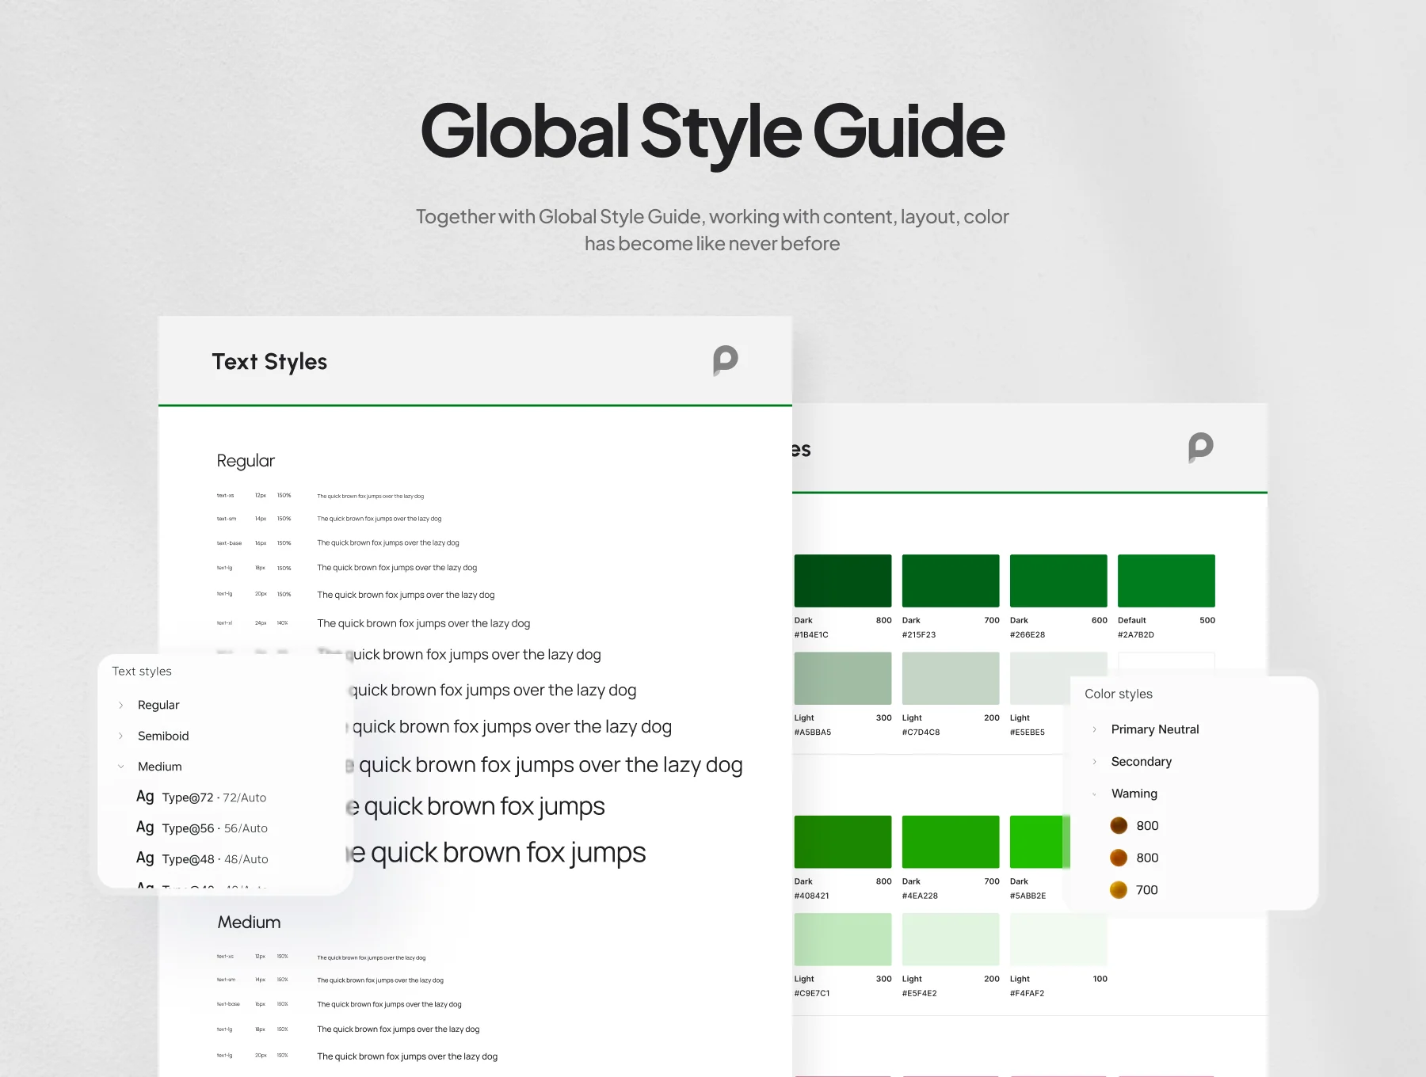Open the Semiboid row in Text styles panel
Image resolution: width=1426 pixels, height=1077 pixels.
[163, 736]
